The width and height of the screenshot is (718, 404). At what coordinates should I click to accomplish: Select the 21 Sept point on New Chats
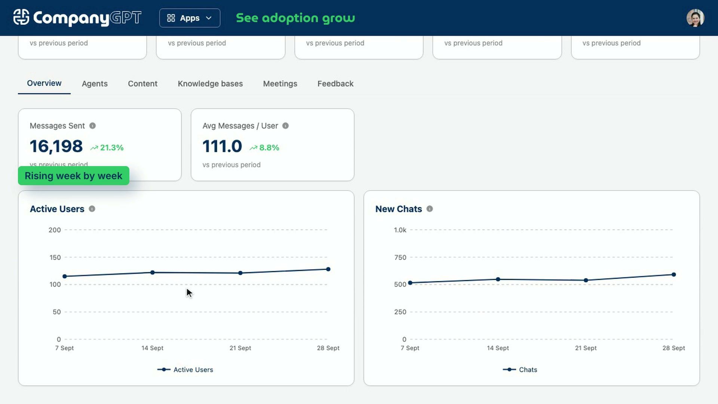586,280
